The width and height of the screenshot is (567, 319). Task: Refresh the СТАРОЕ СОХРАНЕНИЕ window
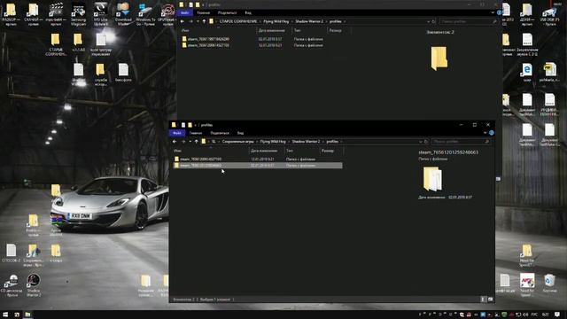click(x=433, y=21)
